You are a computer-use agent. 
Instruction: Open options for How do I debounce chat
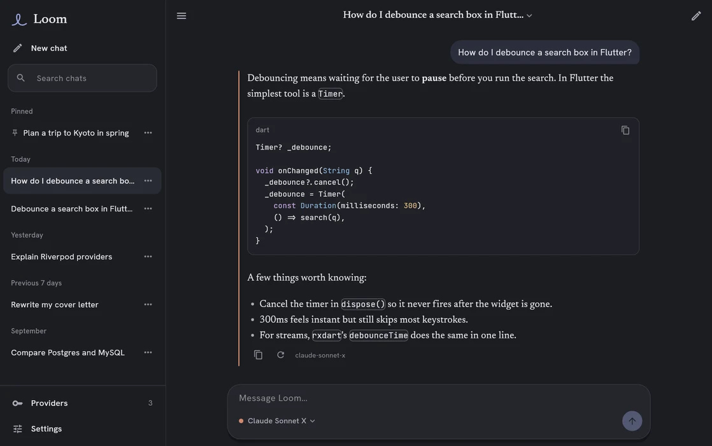[x=148, y=181]
